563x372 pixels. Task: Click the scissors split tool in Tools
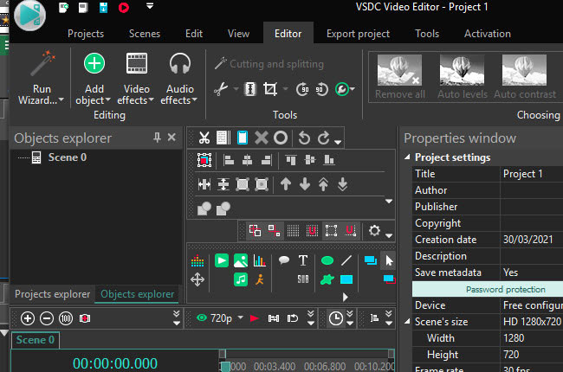point(221,89)
